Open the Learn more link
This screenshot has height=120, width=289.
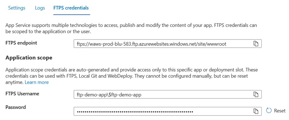(x=37, y=82)
